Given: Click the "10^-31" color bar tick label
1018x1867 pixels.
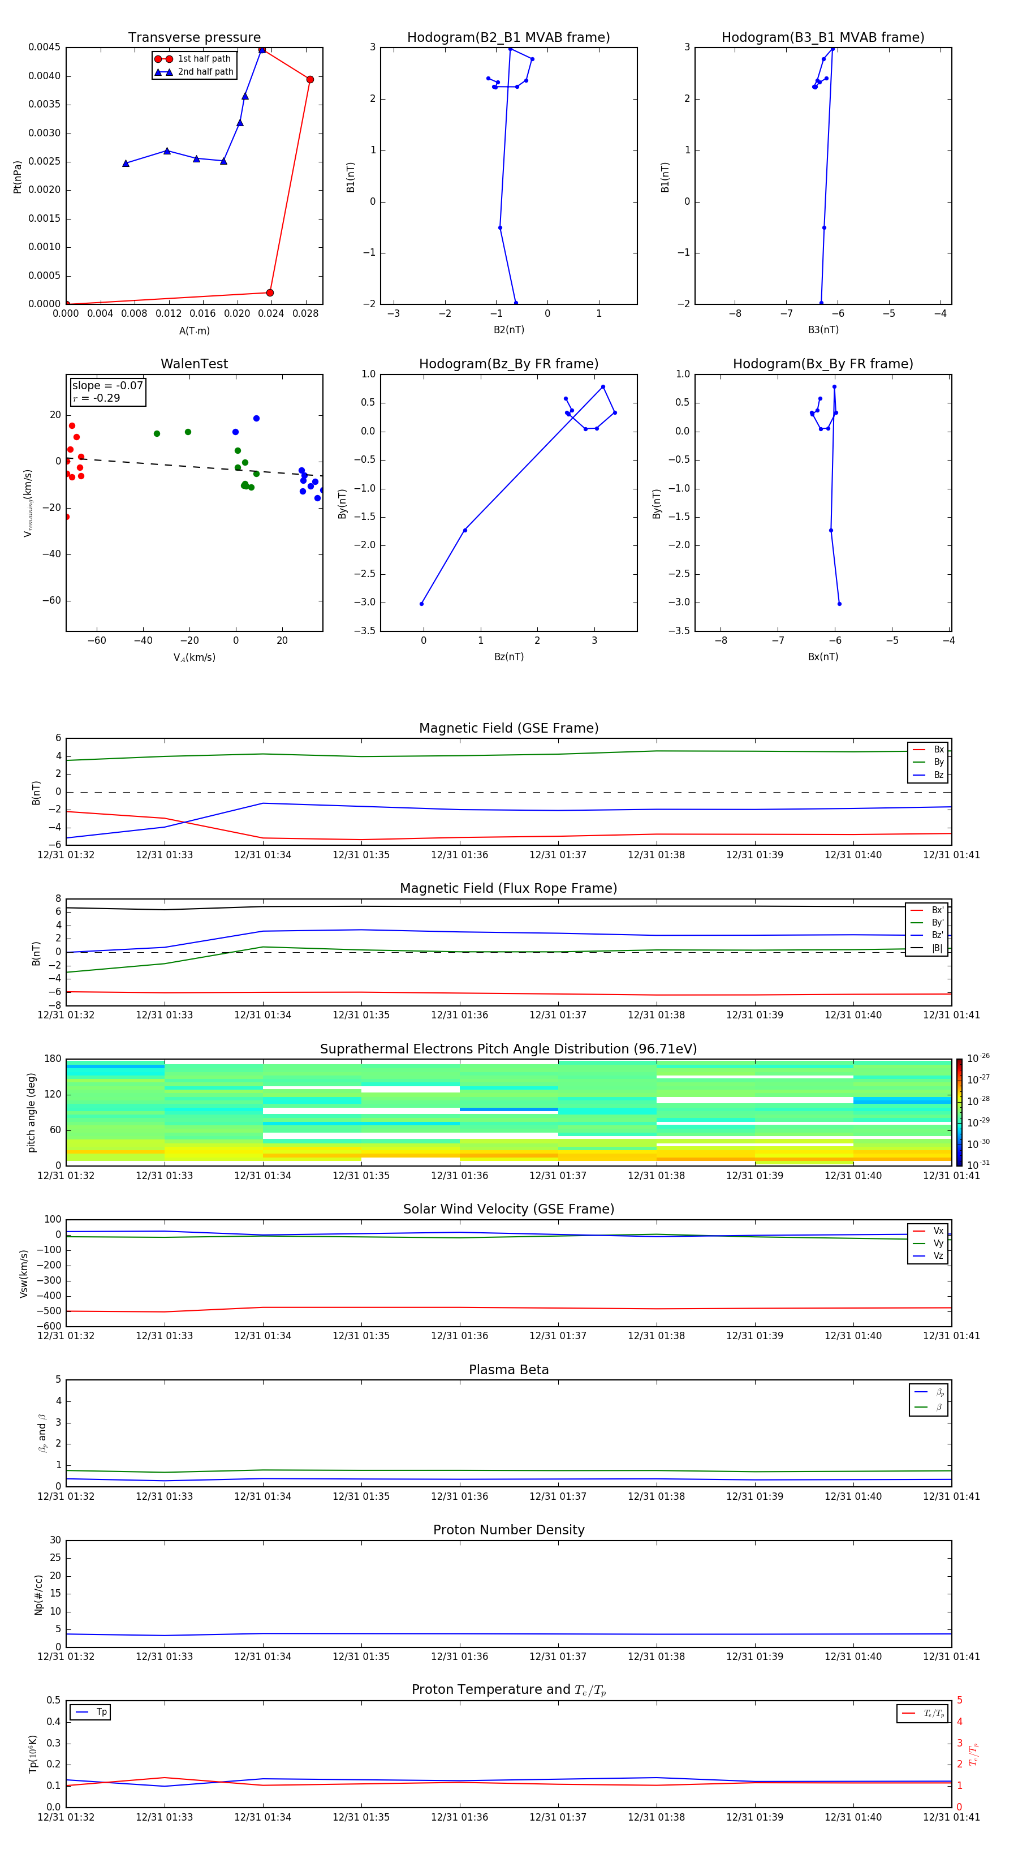Looking at the screenshot, I should 978,1165.
